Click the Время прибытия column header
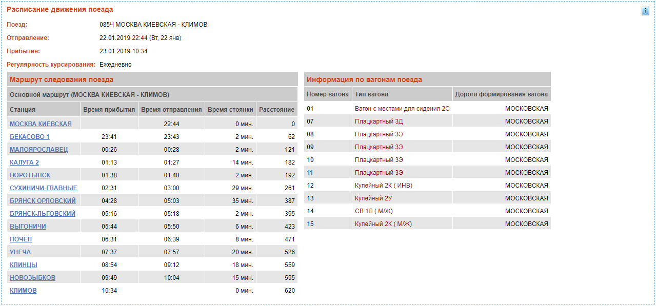The image size is (656, 306). (109, 110)
